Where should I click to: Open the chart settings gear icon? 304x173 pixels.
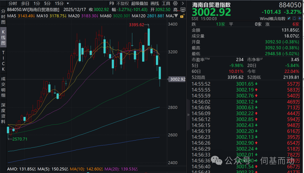[175, 3]
